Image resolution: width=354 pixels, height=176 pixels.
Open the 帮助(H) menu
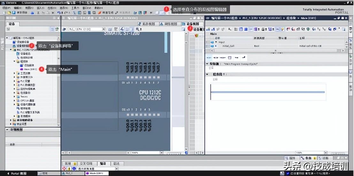[99, 8]
